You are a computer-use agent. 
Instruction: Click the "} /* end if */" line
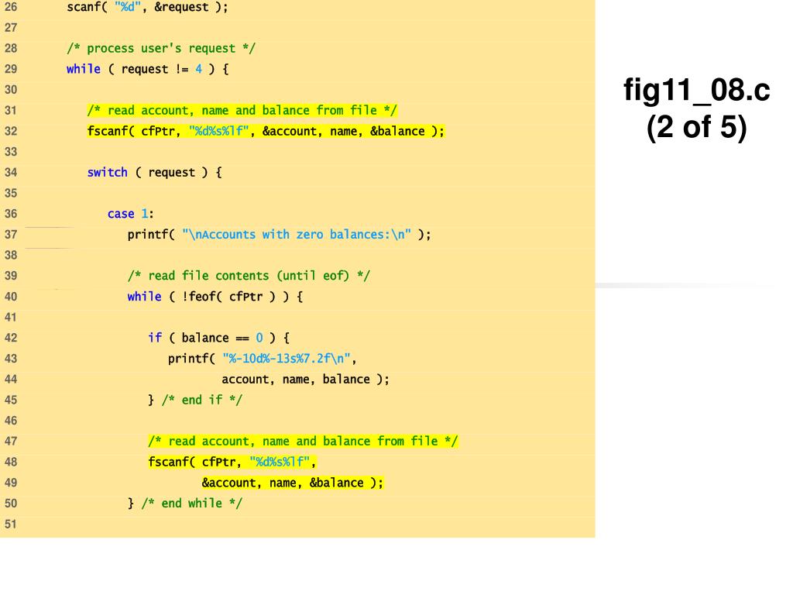pyautogui.click(x=194, y=401)
